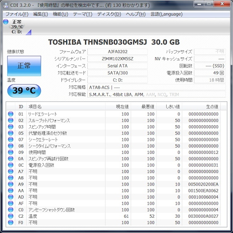This screenshot has height=233, width=233.
Task: Click status circle for 07 シークエラーレート
Action: (x=11, y=140)
